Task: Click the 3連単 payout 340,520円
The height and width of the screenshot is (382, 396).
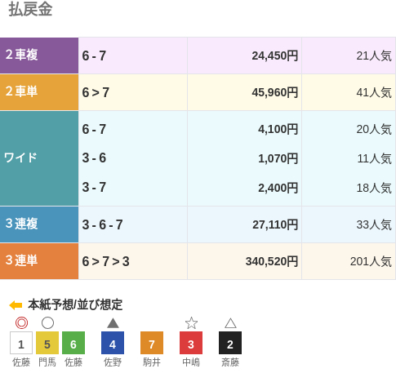Action: (x=272, y=261)
